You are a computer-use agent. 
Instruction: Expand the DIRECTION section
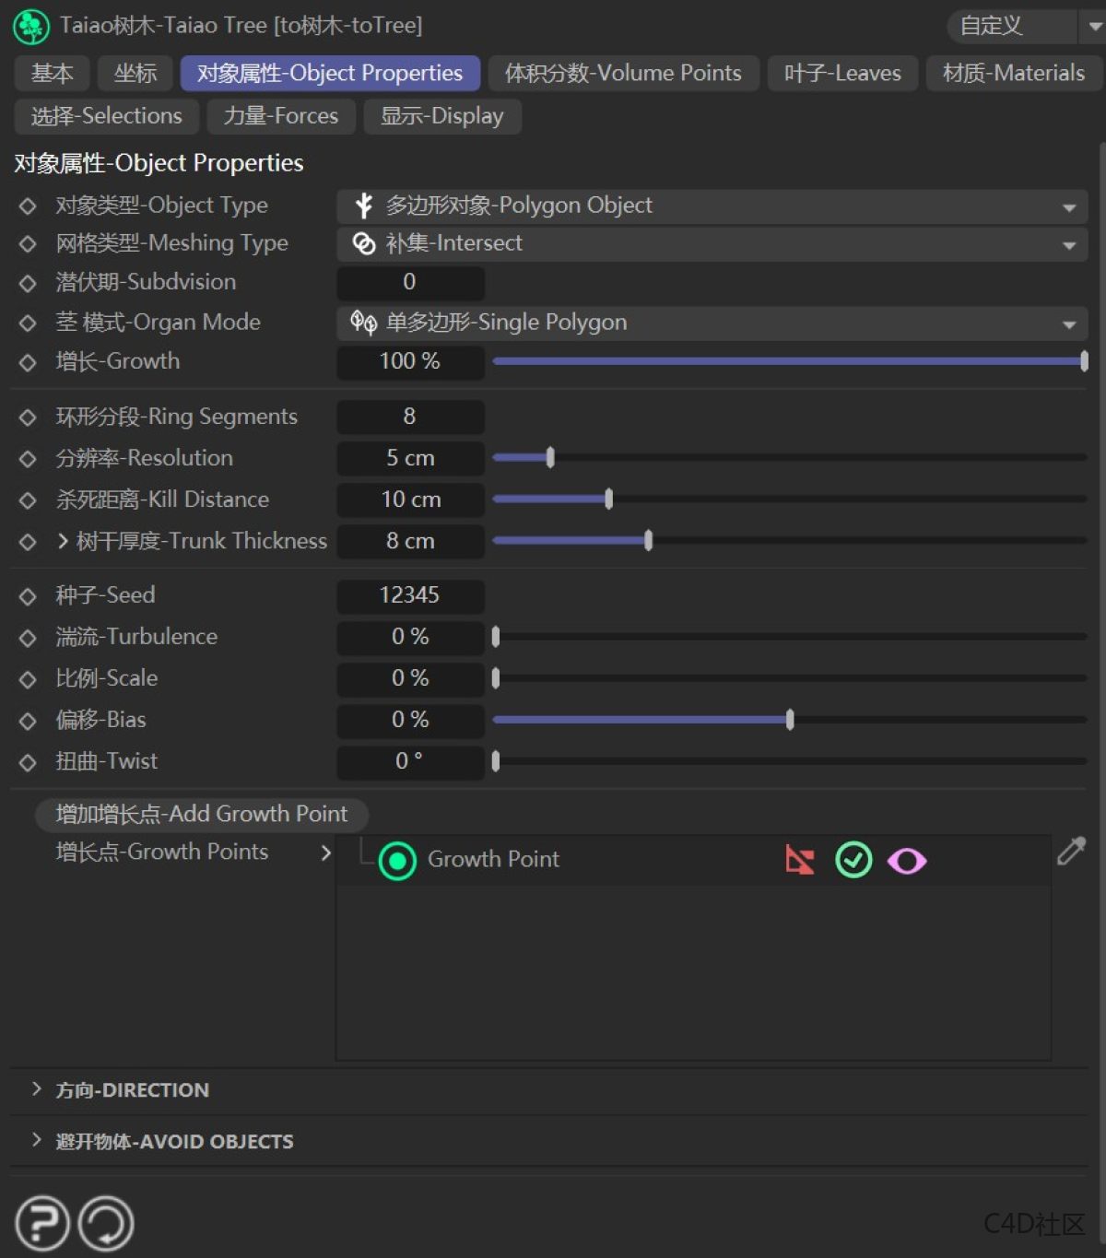coord(36,1089)
